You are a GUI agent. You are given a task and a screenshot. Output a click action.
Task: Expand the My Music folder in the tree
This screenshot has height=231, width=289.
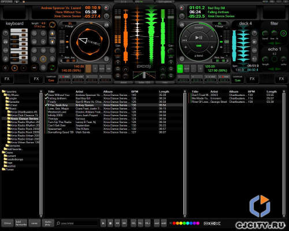tap(12, 95)
